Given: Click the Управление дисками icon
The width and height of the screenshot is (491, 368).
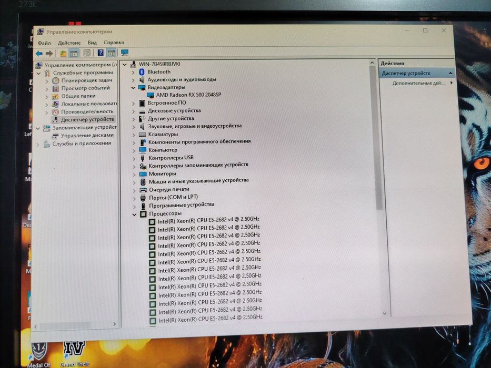Looking at the screenshot, I should click(x=55, y=136).
